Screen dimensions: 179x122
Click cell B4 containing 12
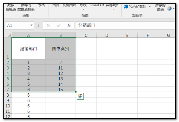(x=61, y=73)
